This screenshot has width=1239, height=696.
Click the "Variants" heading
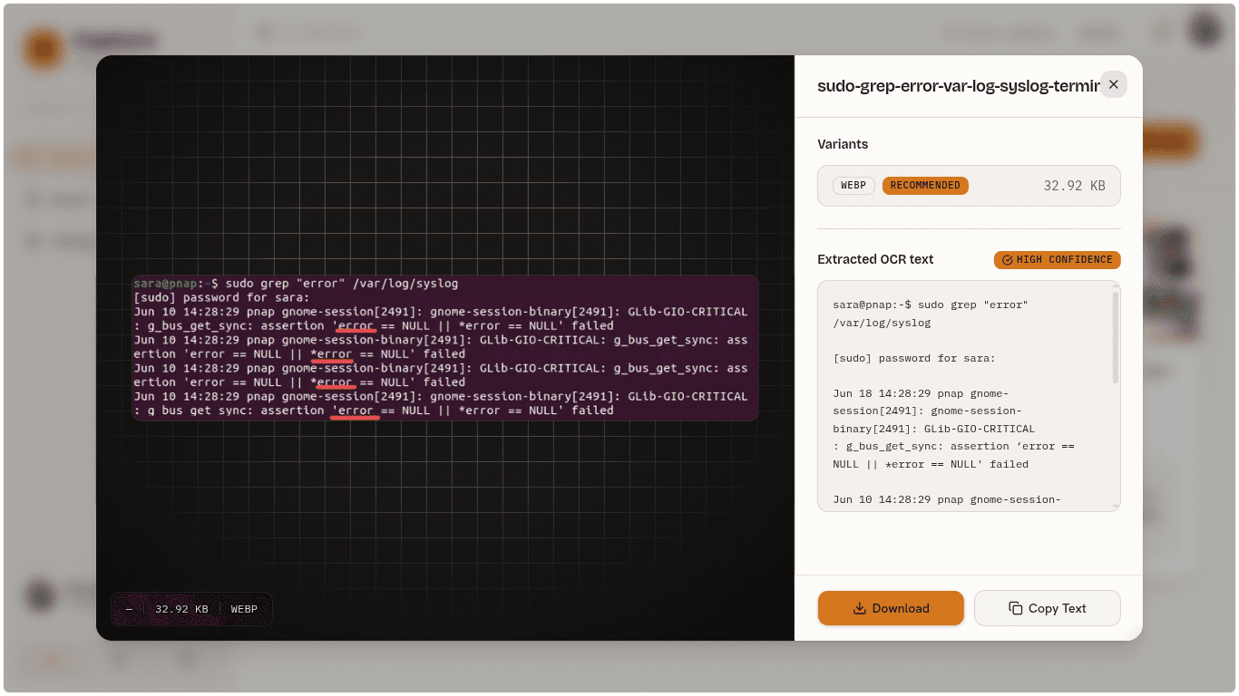(x=843, y=144)
